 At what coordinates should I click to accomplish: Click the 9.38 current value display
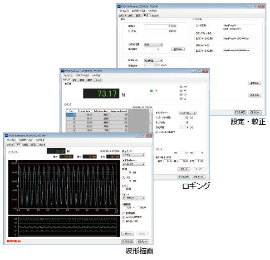pyautogui.click(x=56, y=151)
